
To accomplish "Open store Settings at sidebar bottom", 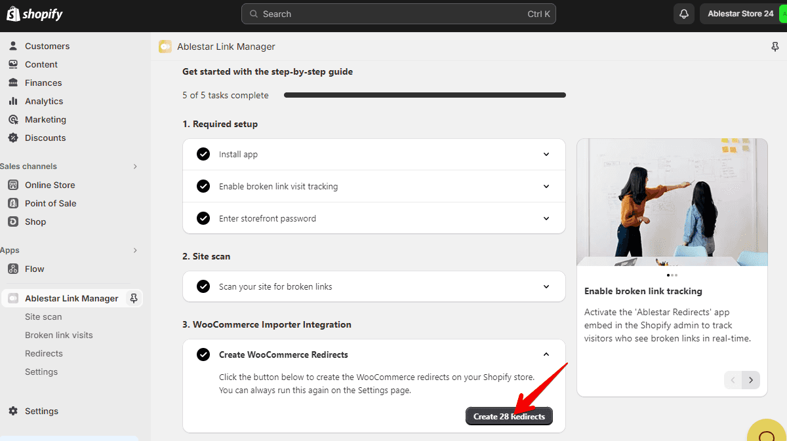I will (x=41, y=411).
